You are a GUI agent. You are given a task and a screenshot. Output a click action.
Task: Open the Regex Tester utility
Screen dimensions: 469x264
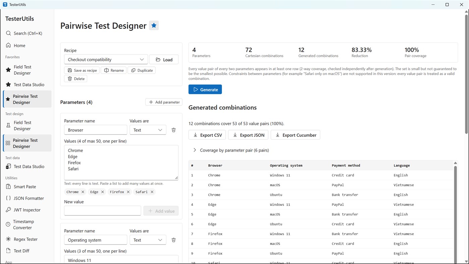[27, 239]
